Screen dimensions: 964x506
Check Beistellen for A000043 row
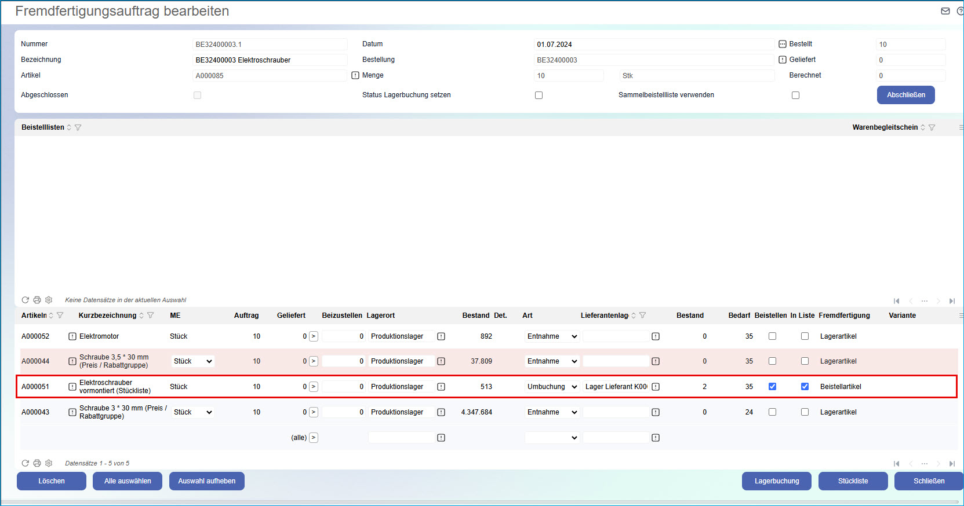[772, 412]
